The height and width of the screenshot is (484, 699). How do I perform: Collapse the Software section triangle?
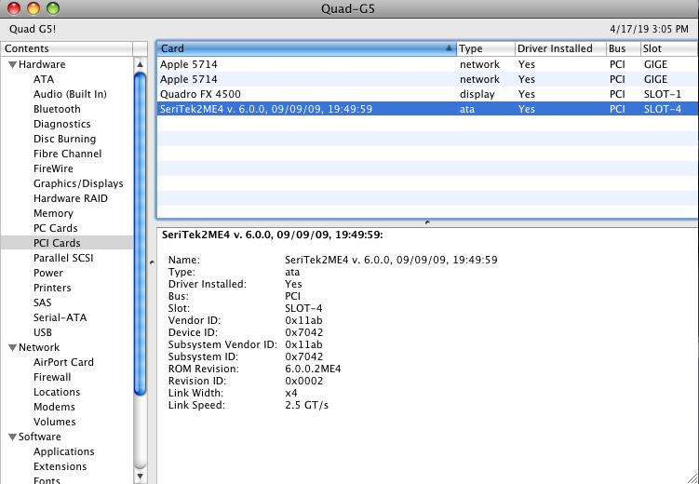[x=12, y=437]
